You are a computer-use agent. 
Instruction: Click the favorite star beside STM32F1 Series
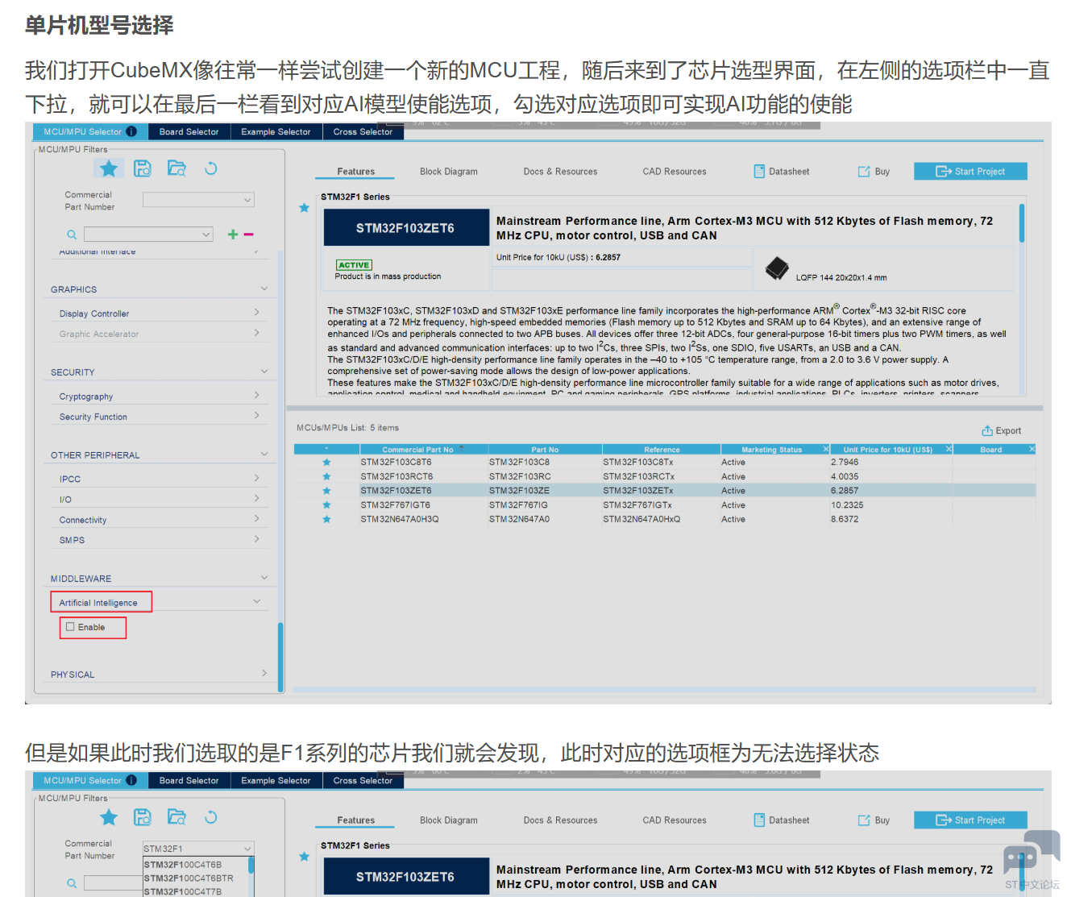pos(304,208)
